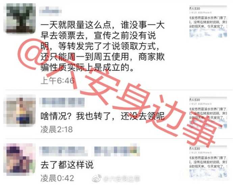The height and width of the screenshot is (185, 233).
Task: Open the first commenter's blurred username
Action: [50, 11]
